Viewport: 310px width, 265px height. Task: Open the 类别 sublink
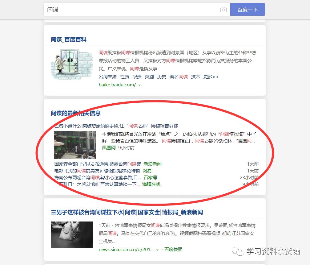tap(149, 77)
